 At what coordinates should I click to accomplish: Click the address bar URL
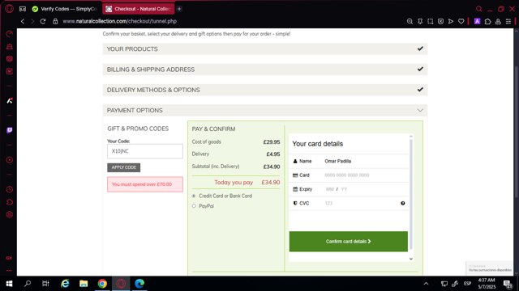(x=119, y=21)
